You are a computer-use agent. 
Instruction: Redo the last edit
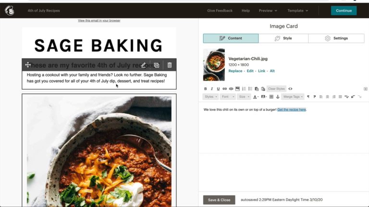pyautogui.click(x=359, y=97)
